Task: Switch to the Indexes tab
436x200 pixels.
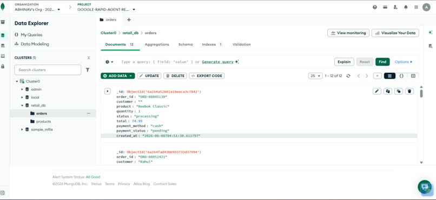Action: pyautogui.click(x=212, y=44)
